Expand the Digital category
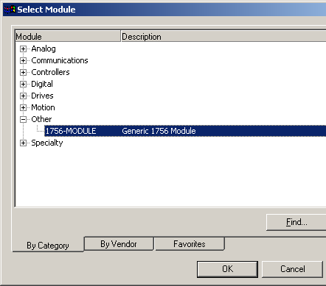The height and width of the screenshot is (286, 326). [23, 84]
